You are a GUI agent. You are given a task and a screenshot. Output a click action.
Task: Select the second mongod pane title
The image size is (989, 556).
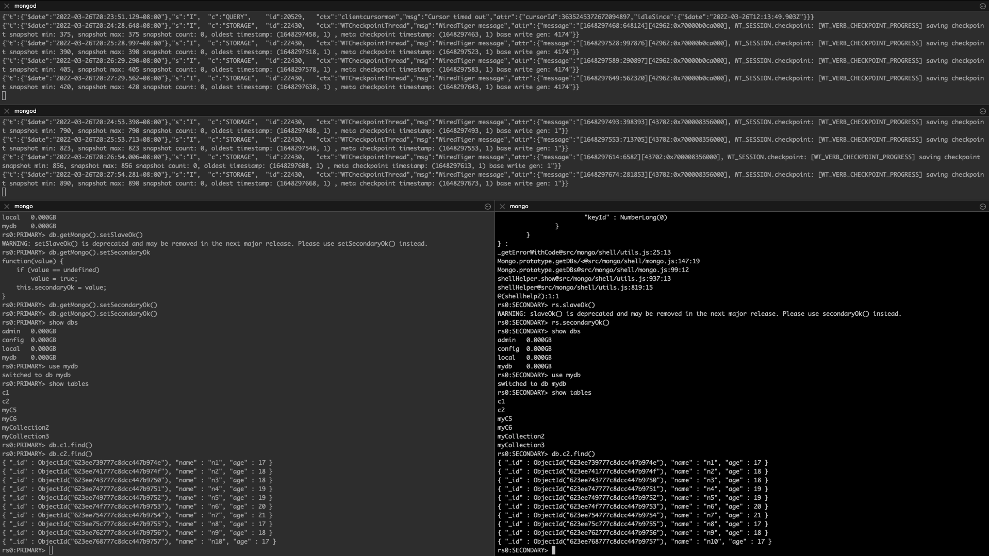click(x=25, y=111)
